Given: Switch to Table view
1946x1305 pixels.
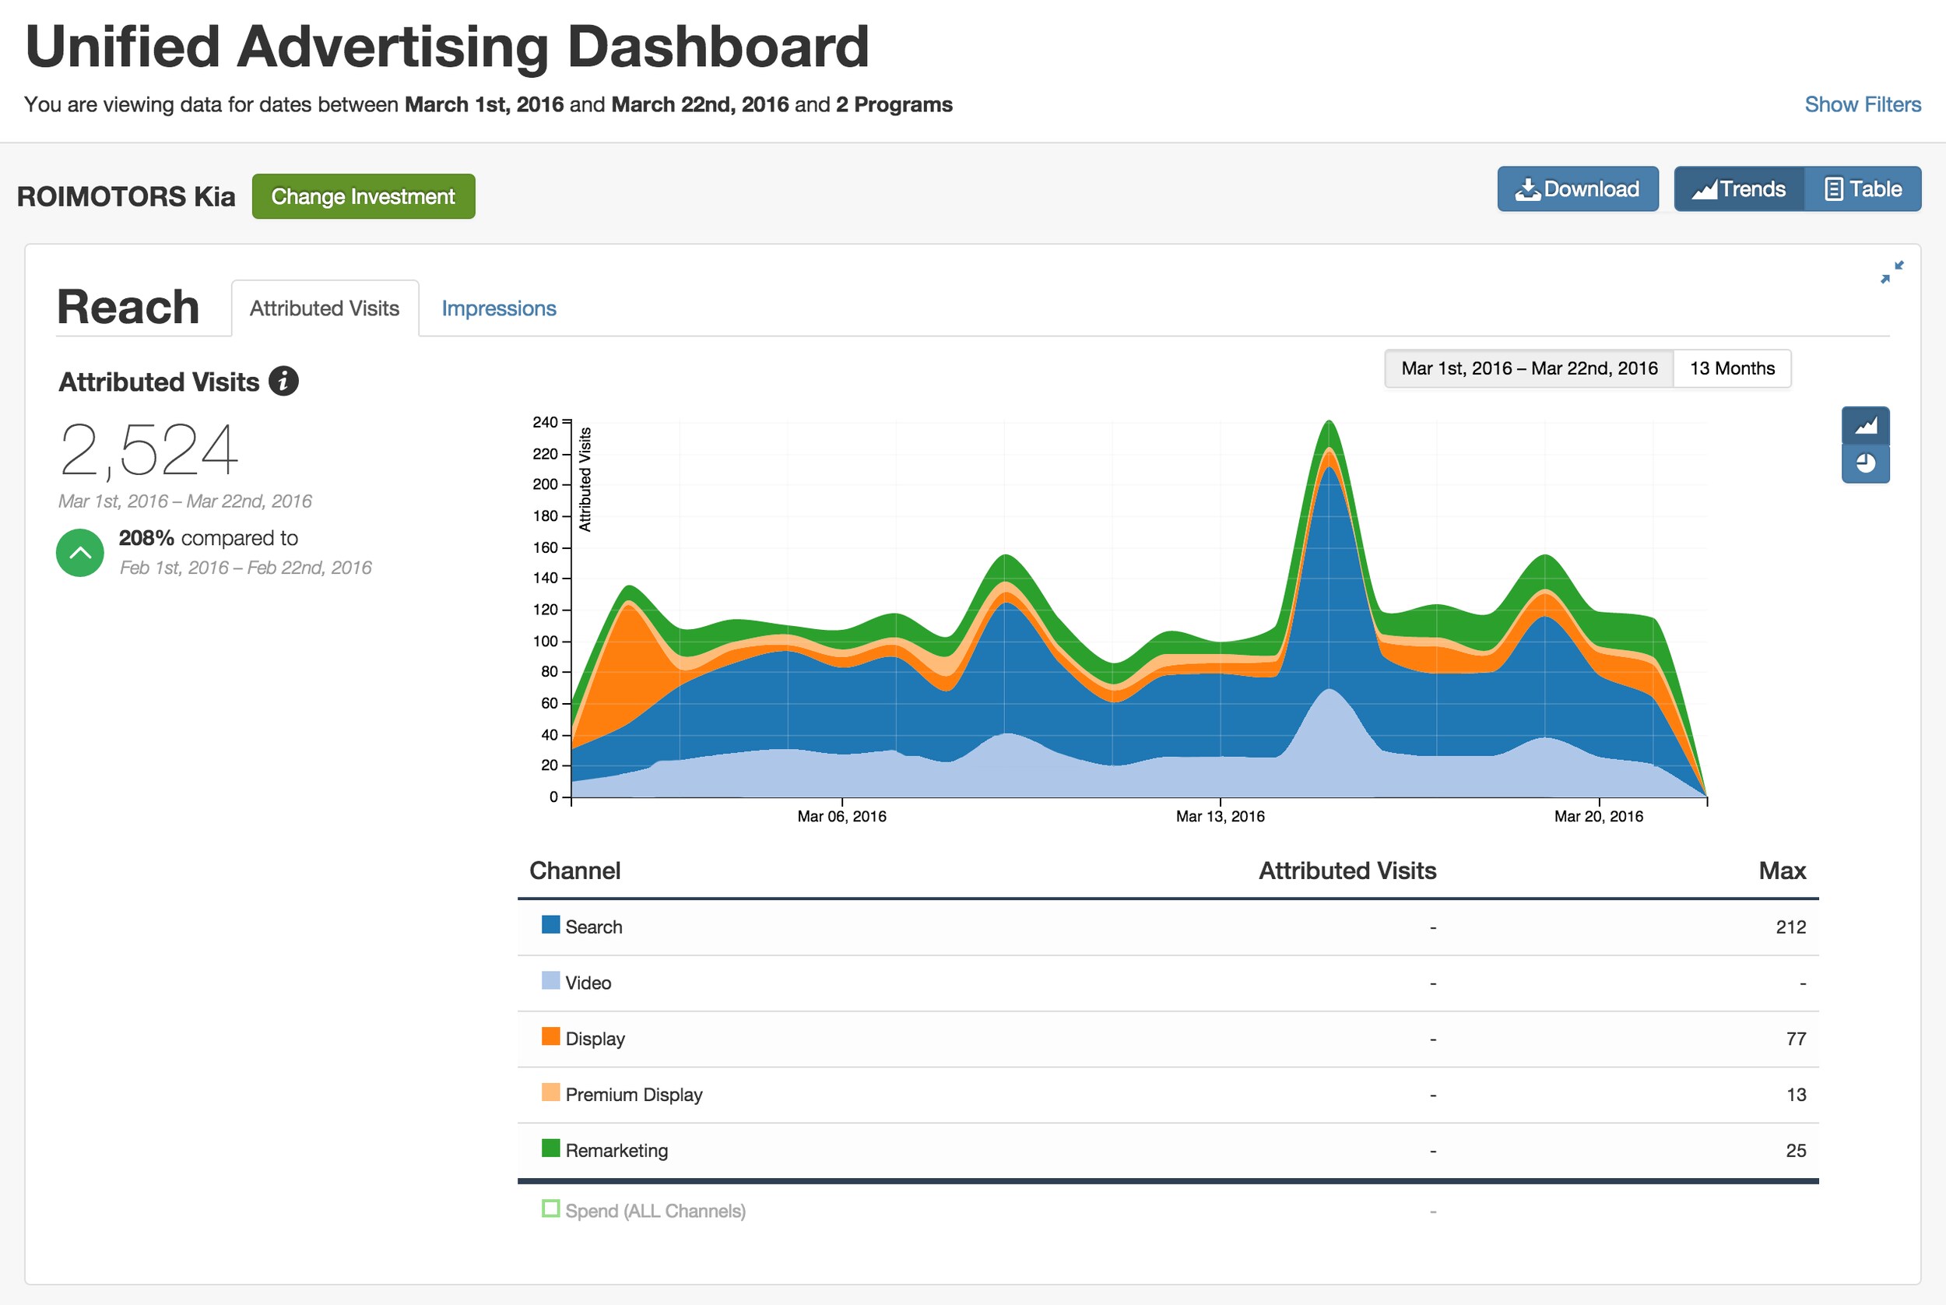Looking at the screenshot, I should [1862, 189].
